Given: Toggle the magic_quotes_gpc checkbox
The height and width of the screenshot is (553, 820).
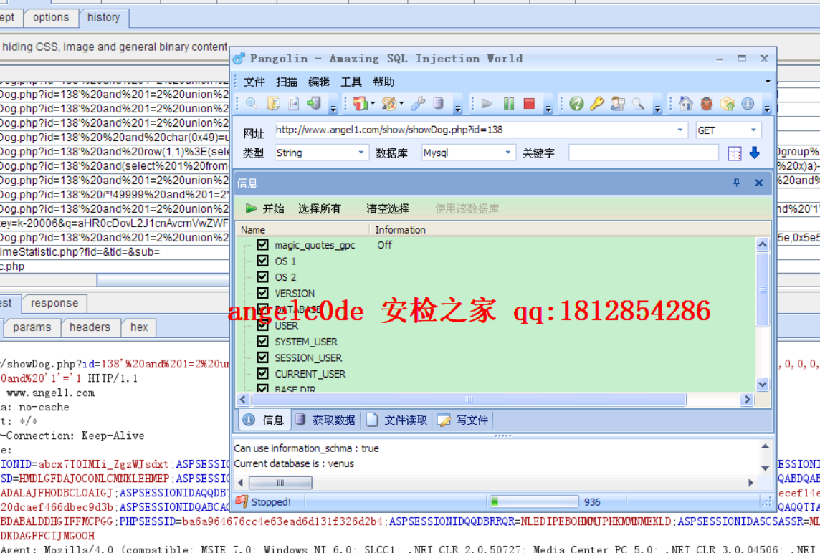Looking at the screenshot, I should pyautogui.click(x=262, y=244).
